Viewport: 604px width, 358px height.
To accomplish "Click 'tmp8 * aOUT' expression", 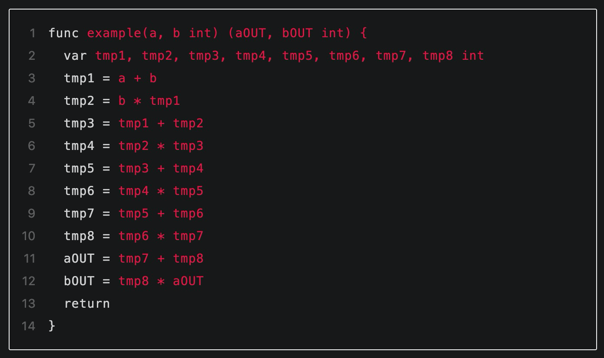I will coord(161,281).
